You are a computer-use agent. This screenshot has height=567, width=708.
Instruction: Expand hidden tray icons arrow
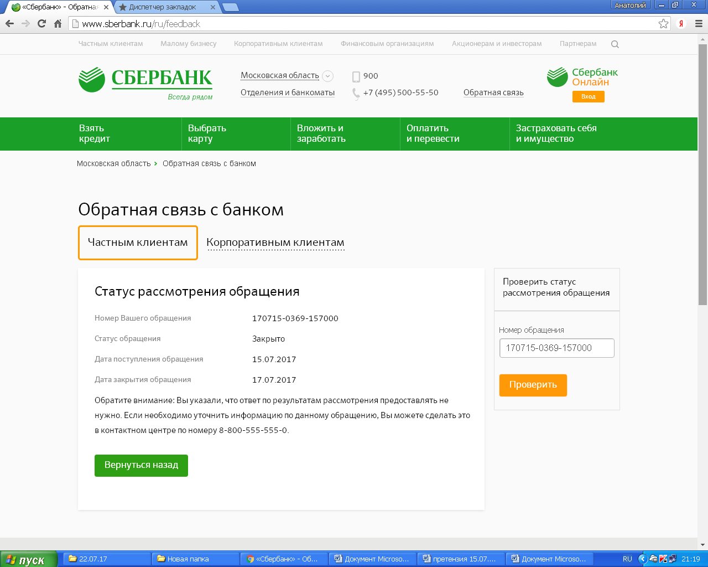(x=642, y=559)
